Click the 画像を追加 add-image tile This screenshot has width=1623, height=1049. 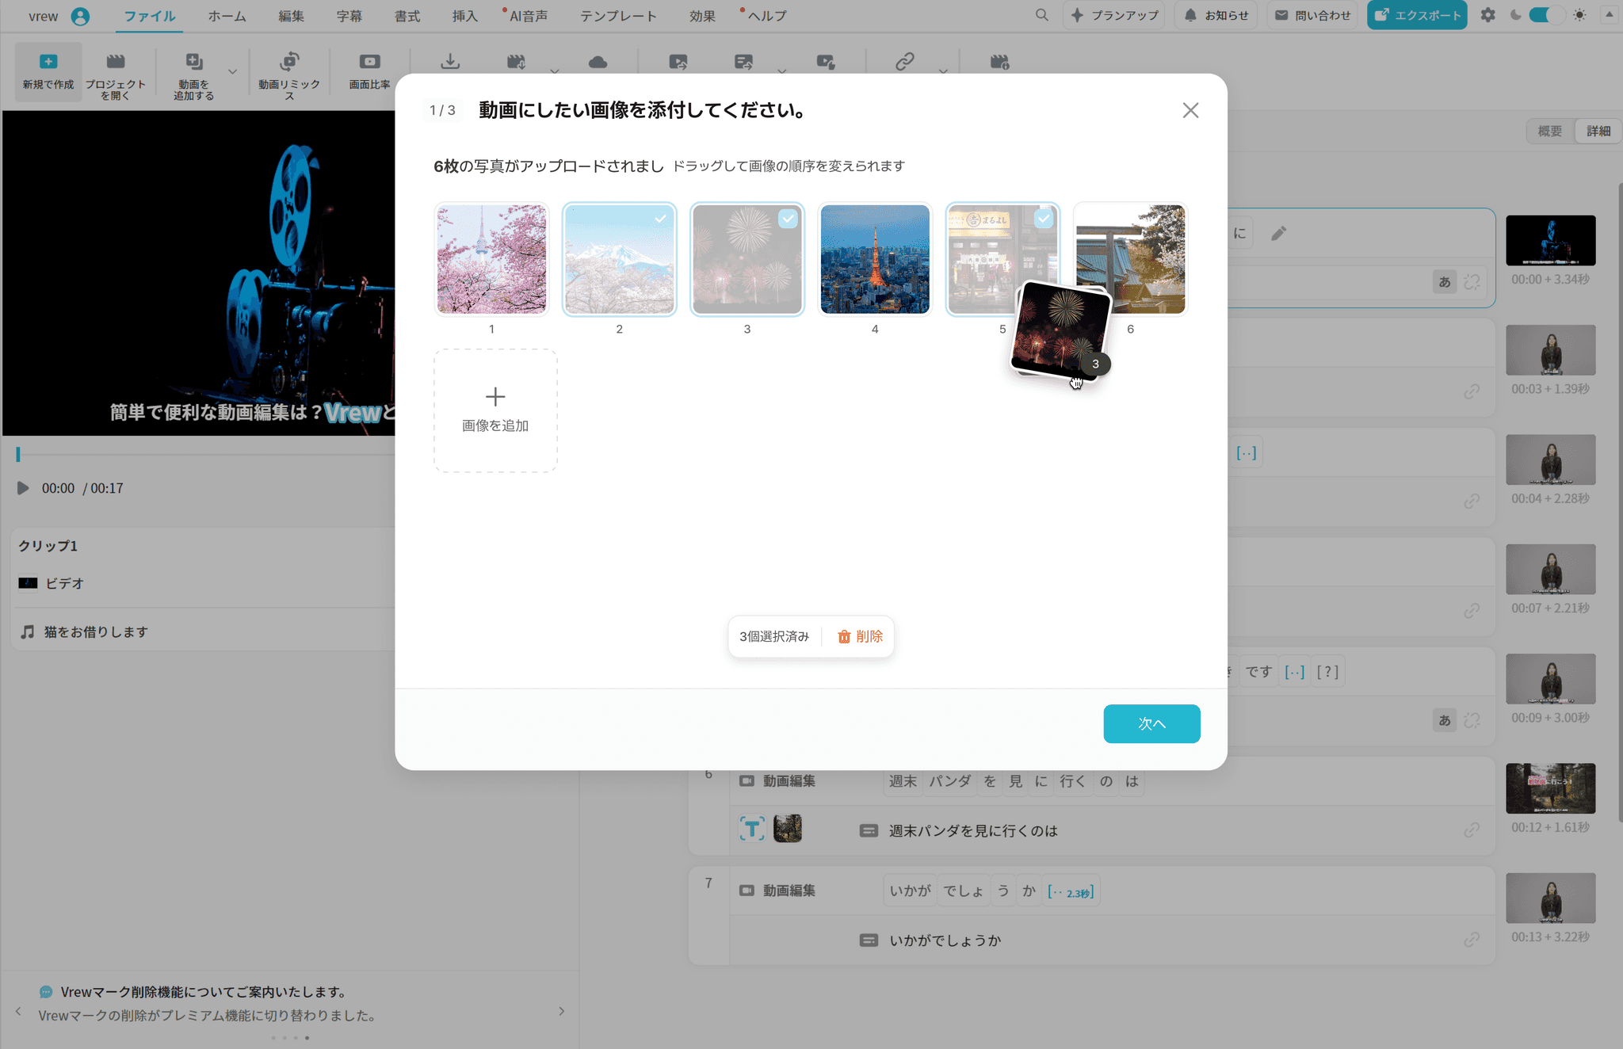click(x=495, y=410)
